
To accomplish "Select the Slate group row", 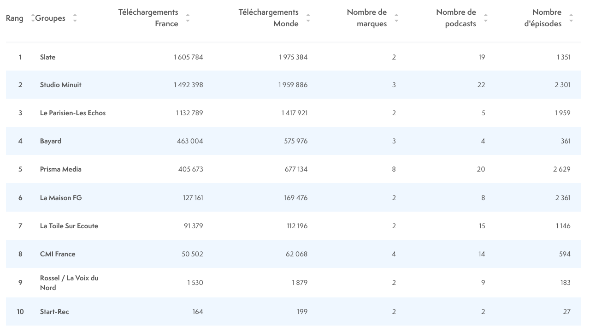I will point(47,57).
